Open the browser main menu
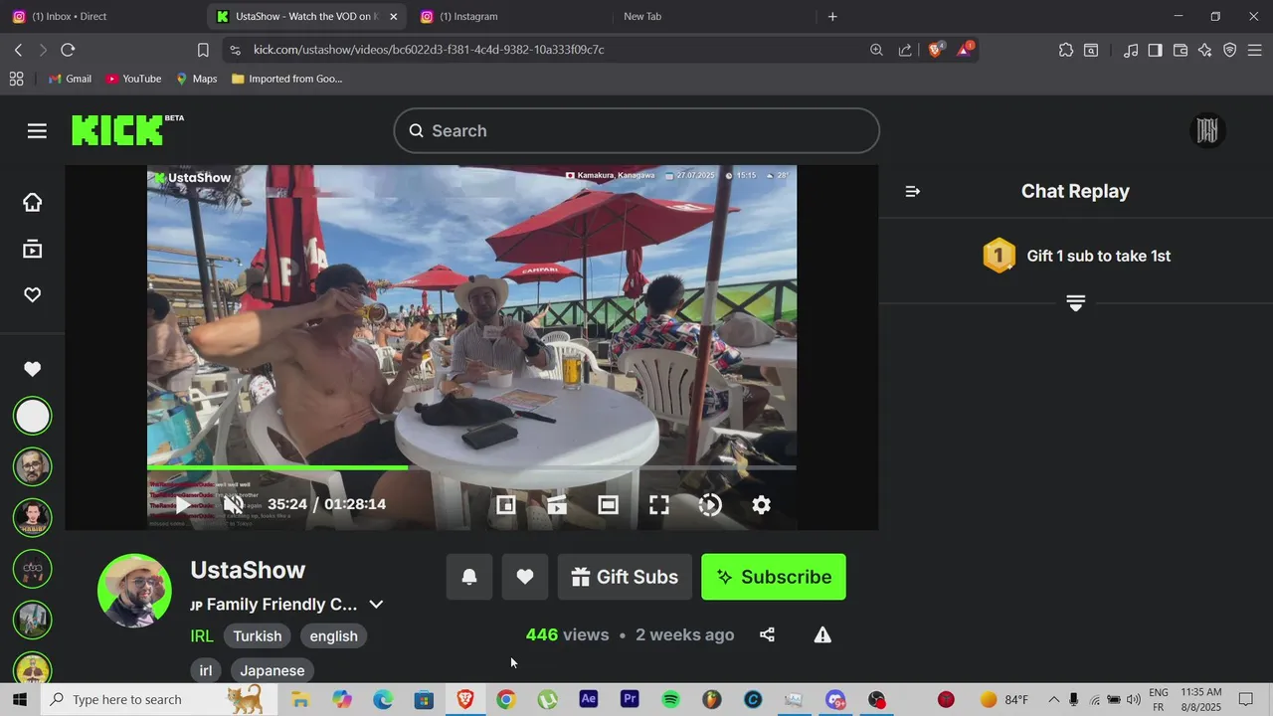1273x716 pixels. (x=1255, y=50)
